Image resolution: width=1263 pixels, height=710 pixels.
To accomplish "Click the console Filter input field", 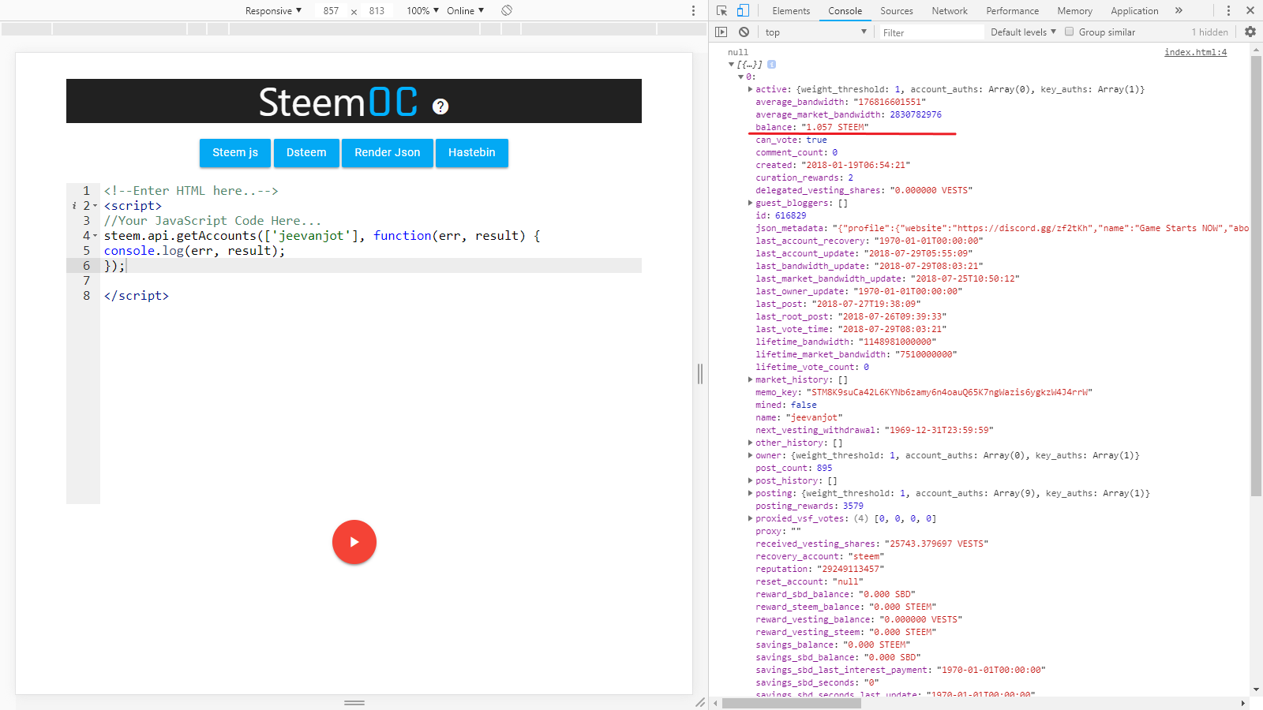I will click(x=931, y=32).
